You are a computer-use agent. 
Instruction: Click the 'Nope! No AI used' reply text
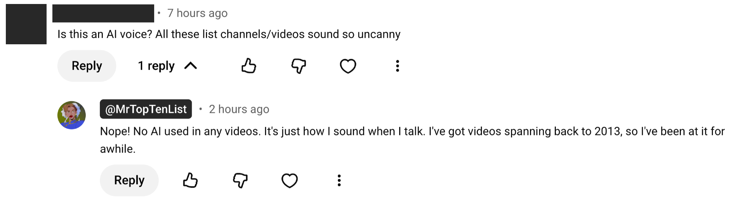[412, 131]
